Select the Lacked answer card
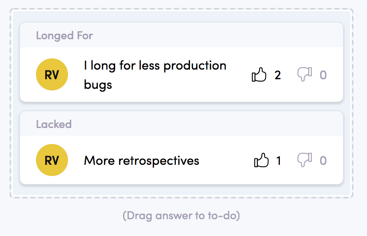Viewport: 367px width, 236px height. tap(182, 148)
